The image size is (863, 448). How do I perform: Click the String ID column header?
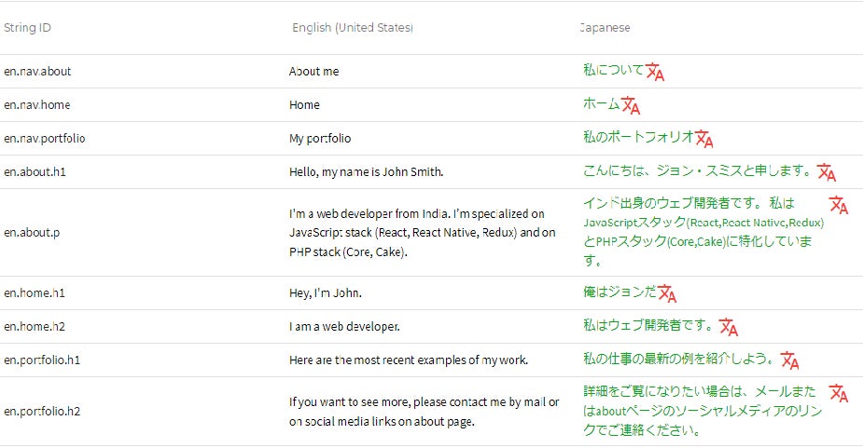(x=27, y=28)
